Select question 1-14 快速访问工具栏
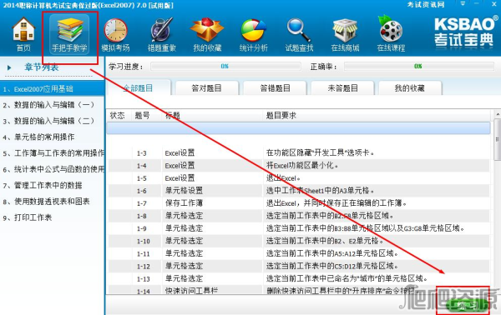The image size is (501, 315). coord(298,290)
